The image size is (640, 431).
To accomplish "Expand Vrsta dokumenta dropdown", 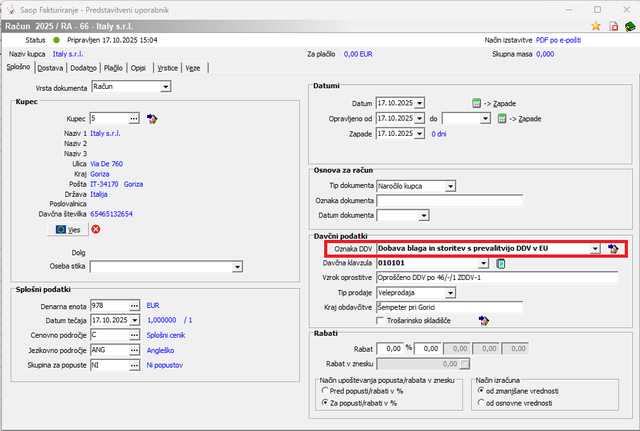I will pos(166,86).
